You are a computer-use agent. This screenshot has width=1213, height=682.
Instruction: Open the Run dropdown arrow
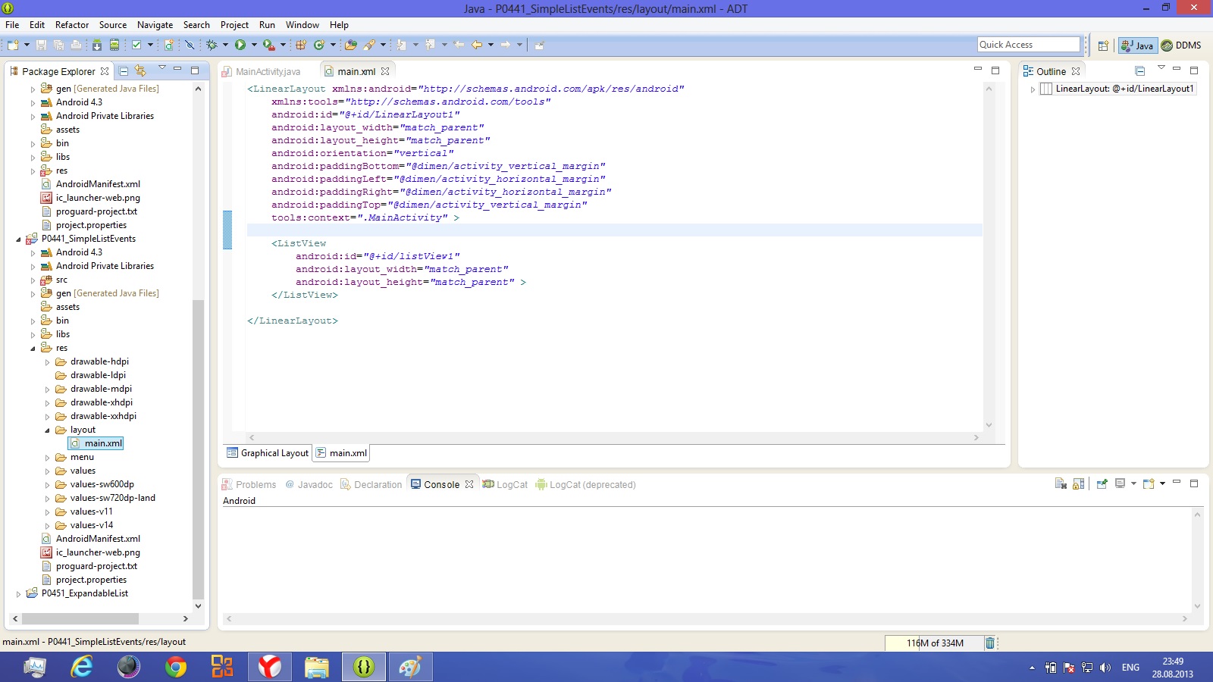click(254, 45)
